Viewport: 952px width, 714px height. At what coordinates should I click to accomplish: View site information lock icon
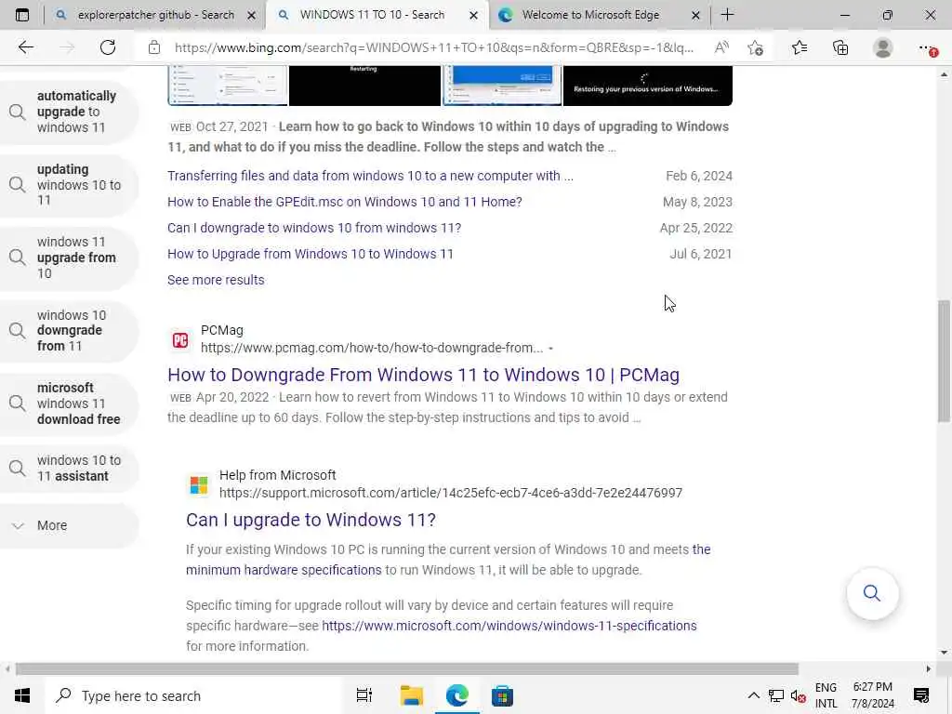tap(154, 47)
